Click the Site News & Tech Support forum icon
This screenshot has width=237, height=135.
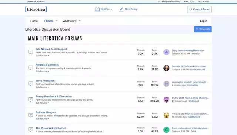(31, 52)
